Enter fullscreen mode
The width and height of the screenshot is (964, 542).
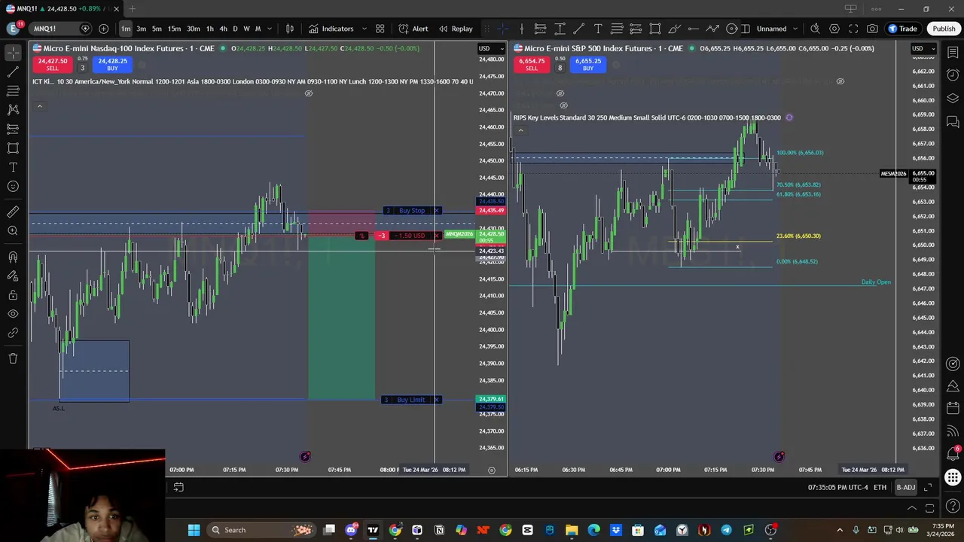point(853,29)
